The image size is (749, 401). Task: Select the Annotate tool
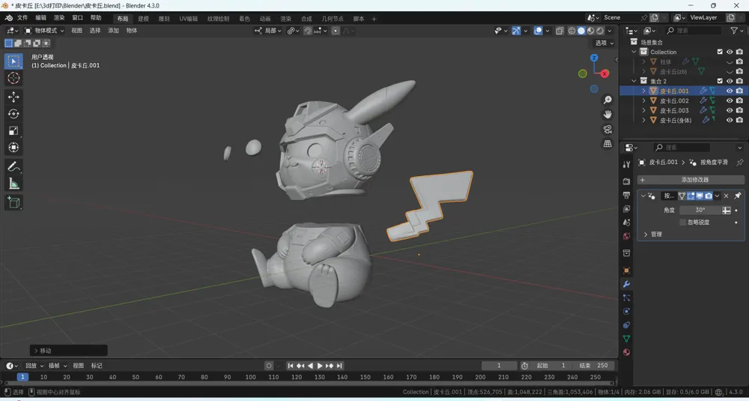[13, 166]
